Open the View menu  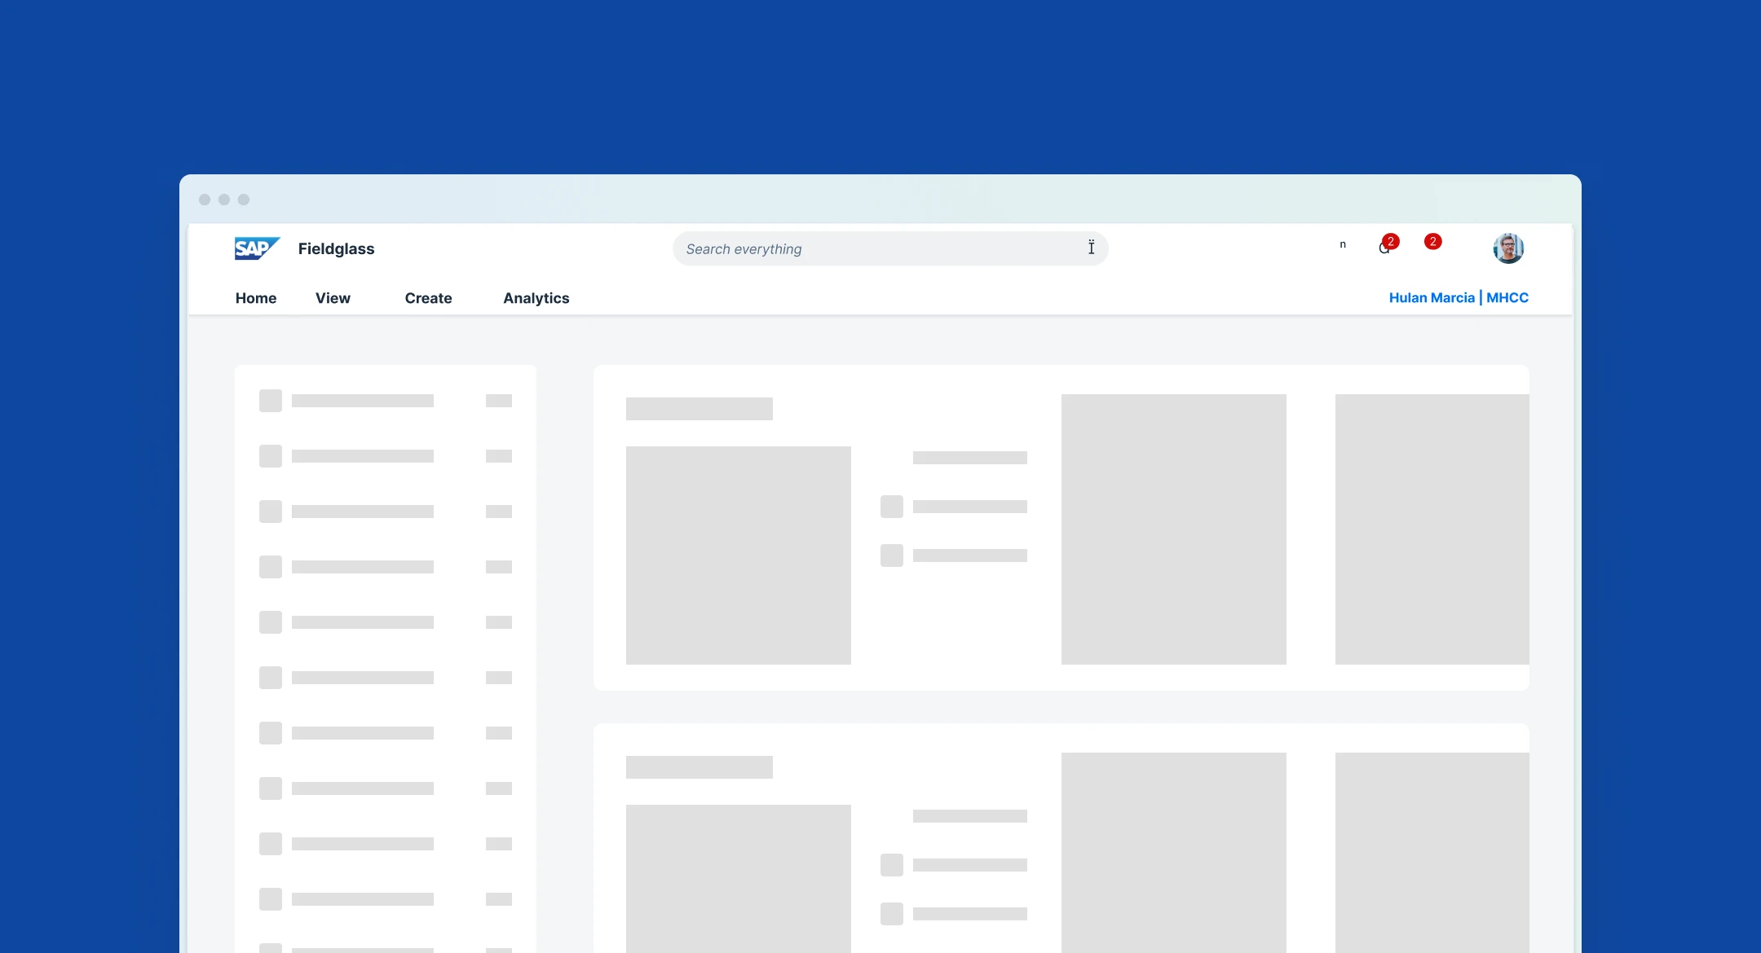tap(333, 298)
